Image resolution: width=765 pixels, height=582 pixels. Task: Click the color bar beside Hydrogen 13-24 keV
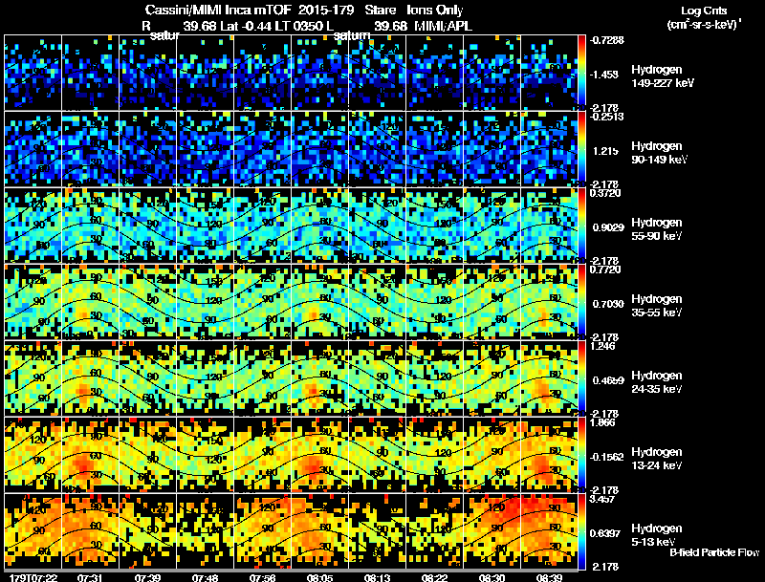tap(581, 455)
